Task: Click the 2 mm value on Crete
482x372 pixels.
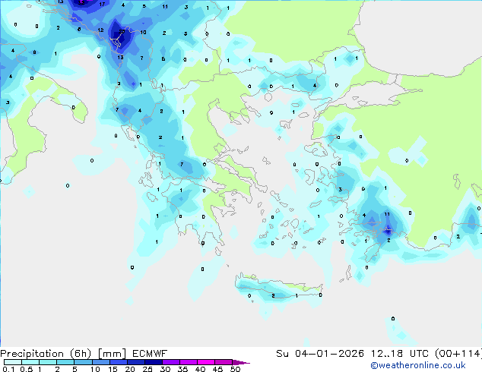Action: tap(273, 295)
